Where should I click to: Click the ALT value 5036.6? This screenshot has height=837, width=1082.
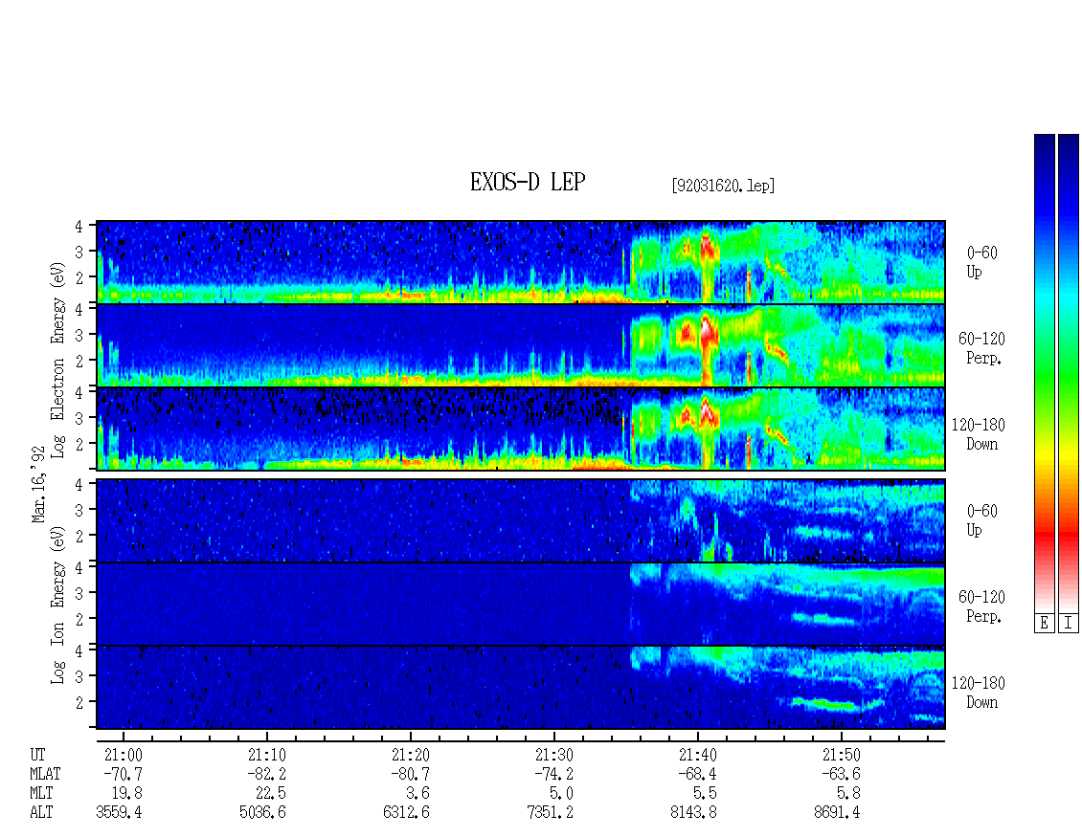click(263, 813)
